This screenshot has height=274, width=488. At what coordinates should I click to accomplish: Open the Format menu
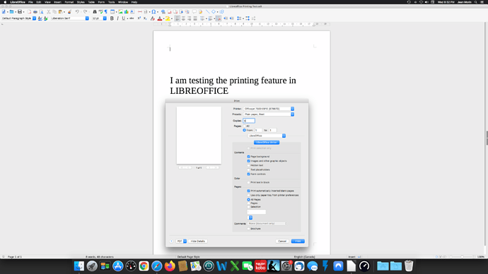click(69, 2)
